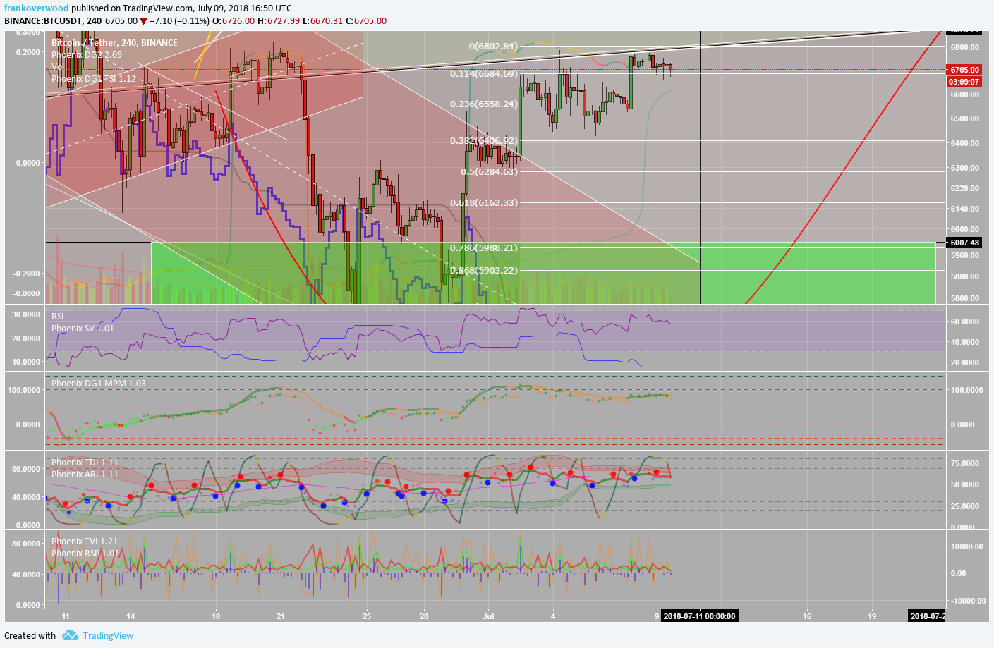This screenshot has width=994, height=648.
Task: Click the 25 date label on time axis
Action: click(366, 616)
